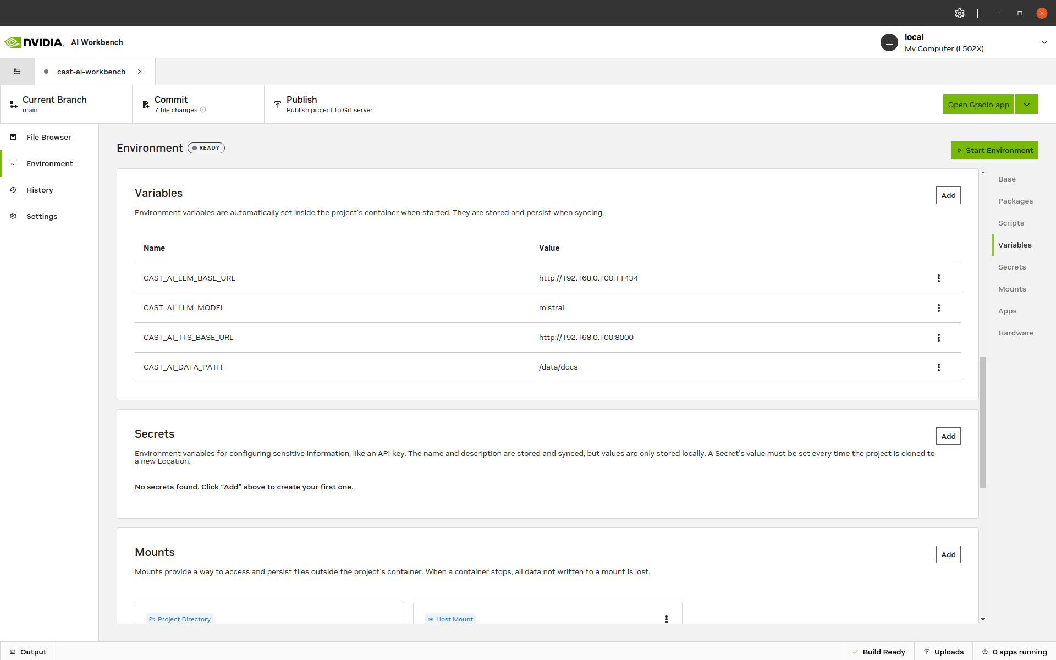This screenshot has height=660, width=1056.
Task: Click Start Environment button
Action: (x=994, y=150)
